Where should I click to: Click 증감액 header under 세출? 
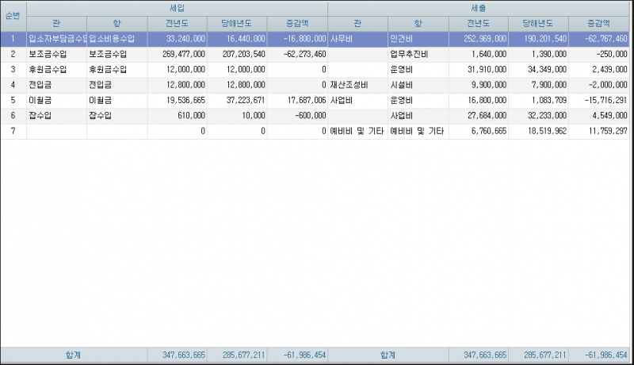(x=599, y=24)
